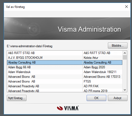Close the Val av företag dialog
Screen dimensions: 132x116
[x=126, y=7]
